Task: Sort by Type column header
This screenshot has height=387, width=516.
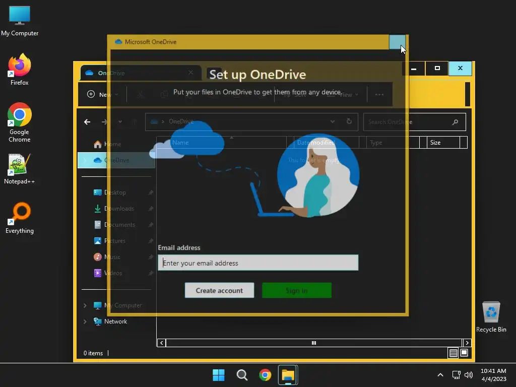Action: click(x=393, y=143)
